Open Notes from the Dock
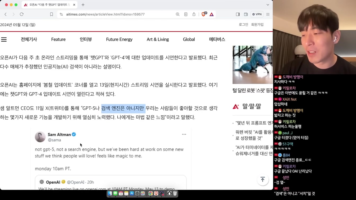This screenshot has height=200, width=356. [126, 194]
